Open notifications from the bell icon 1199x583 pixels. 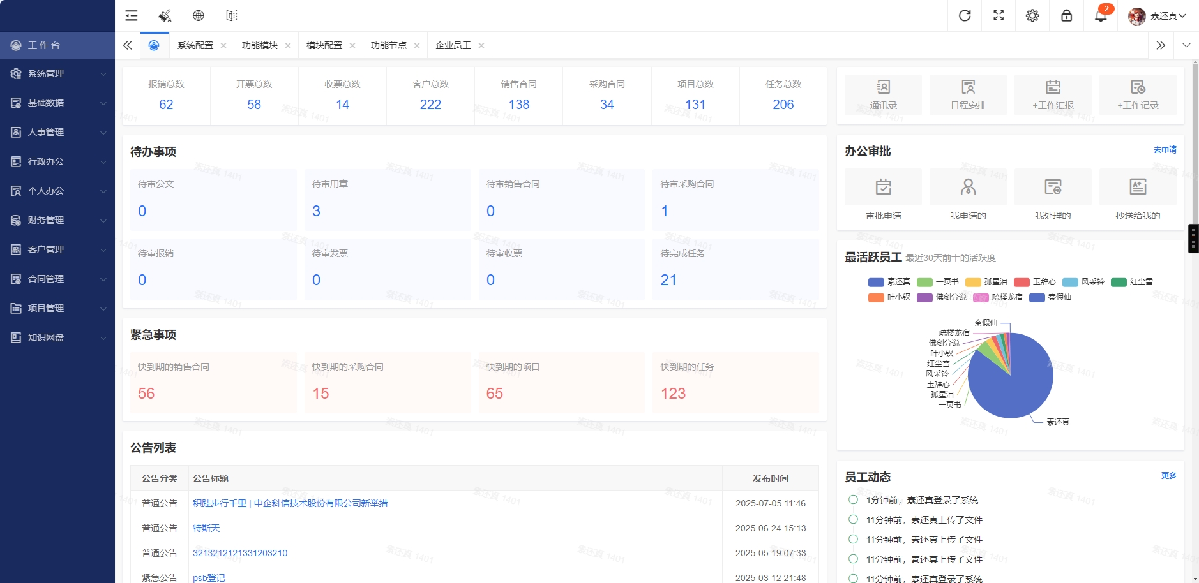click(1099, 15)
